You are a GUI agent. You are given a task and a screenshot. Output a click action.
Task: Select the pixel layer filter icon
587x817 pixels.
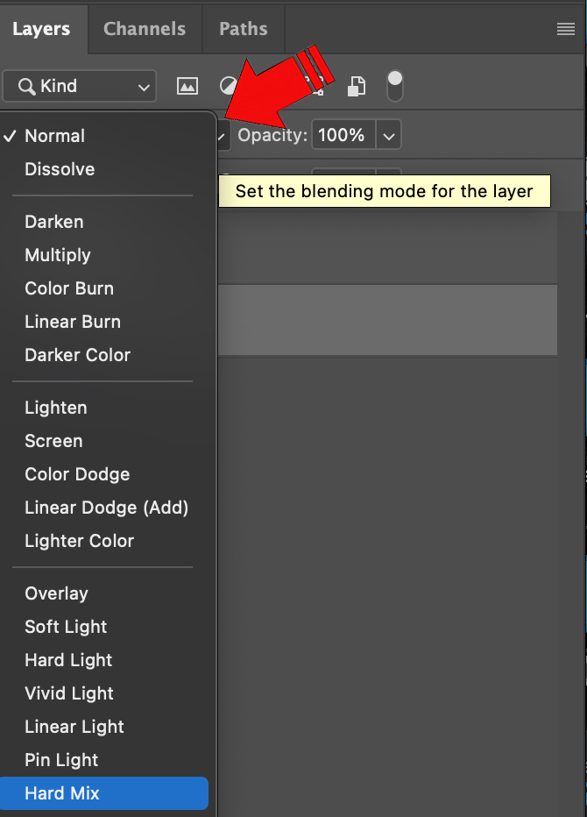pos(187,86)
